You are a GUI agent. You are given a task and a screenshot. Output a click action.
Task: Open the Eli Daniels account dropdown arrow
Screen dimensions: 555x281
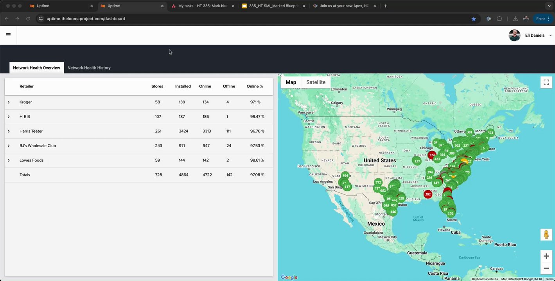point(551,36)
